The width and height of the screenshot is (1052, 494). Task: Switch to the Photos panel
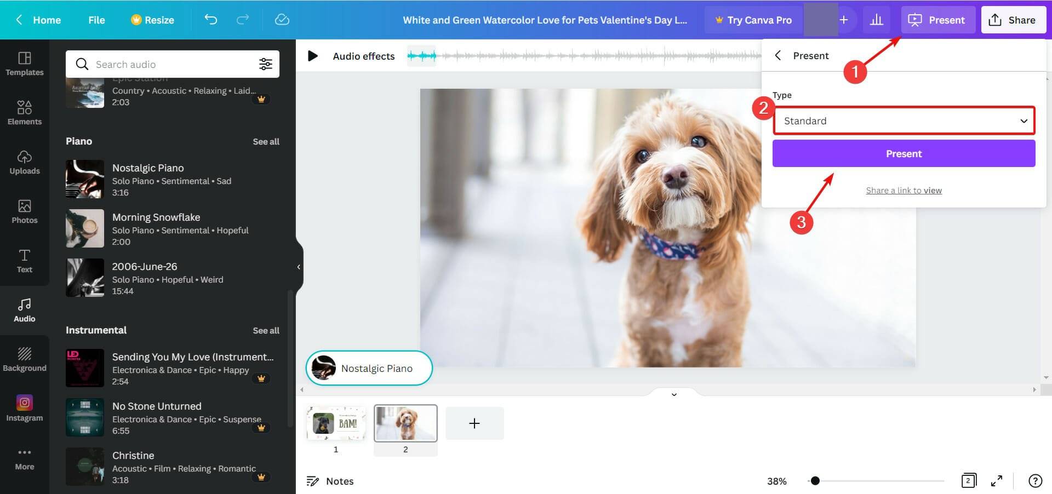point(24,212)
